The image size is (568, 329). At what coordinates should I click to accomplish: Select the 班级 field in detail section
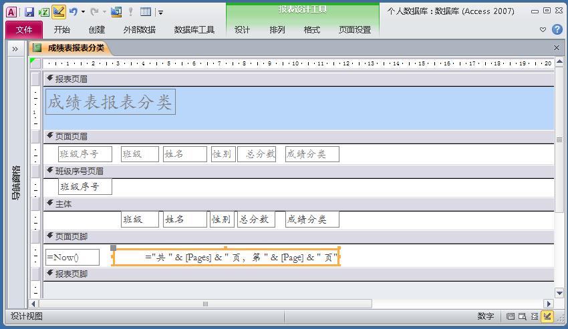140,220
